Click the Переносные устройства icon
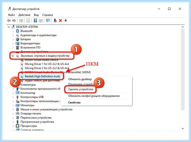The height and width of the screenshot is (142, 191). pyautogui.click(x=18, y=118)
